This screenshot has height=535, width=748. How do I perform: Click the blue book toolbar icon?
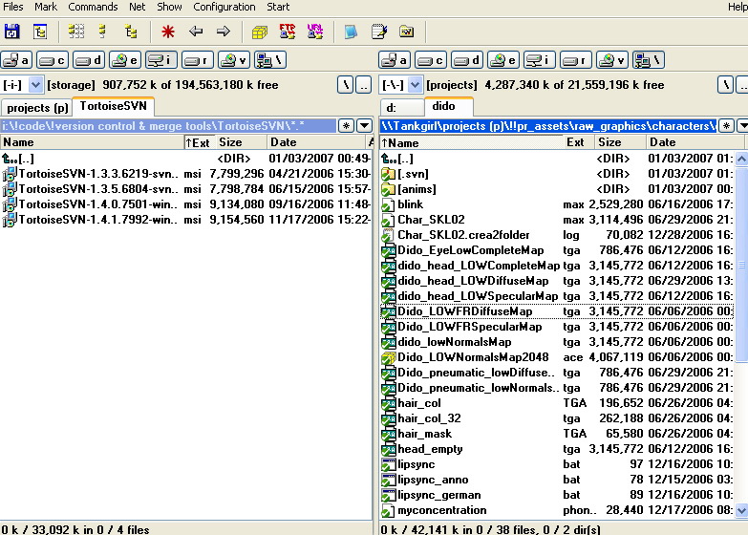pos(351,32)
